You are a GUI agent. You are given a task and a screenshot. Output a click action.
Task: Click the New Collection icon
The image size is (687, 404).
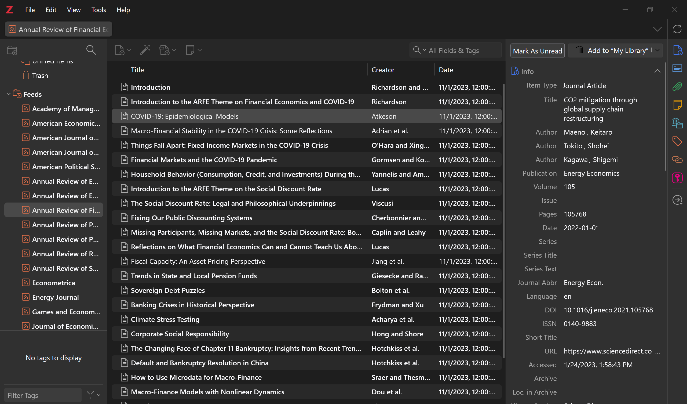point(12,50)
